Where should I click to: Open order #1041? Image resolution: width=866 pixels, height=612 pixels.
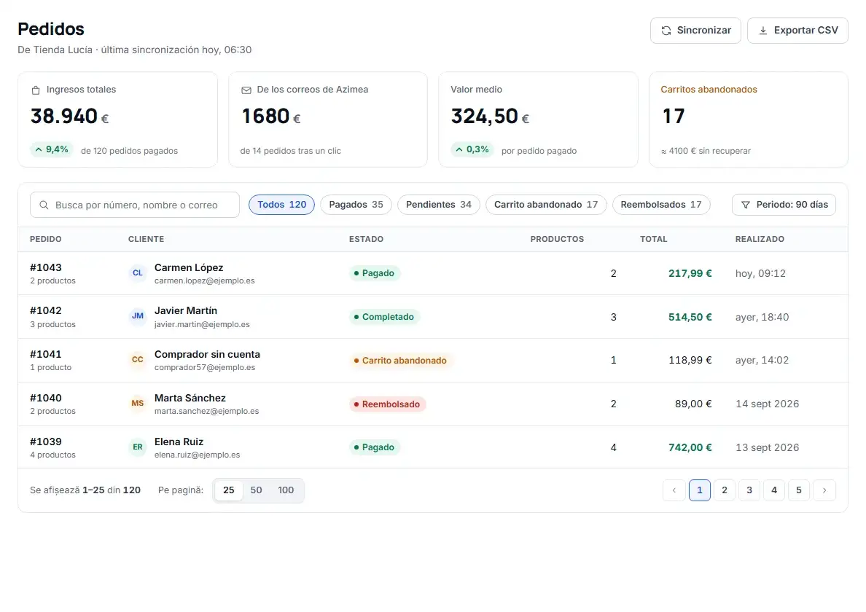(x=46, y=354)
